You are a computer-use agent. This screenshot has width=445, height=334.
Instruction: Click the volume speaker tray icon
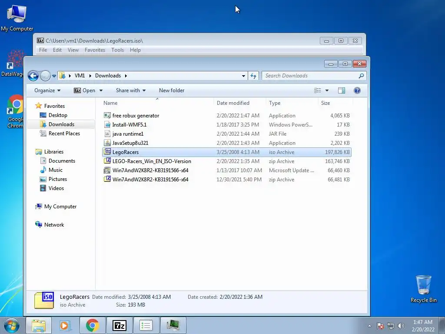click(401, 326)
